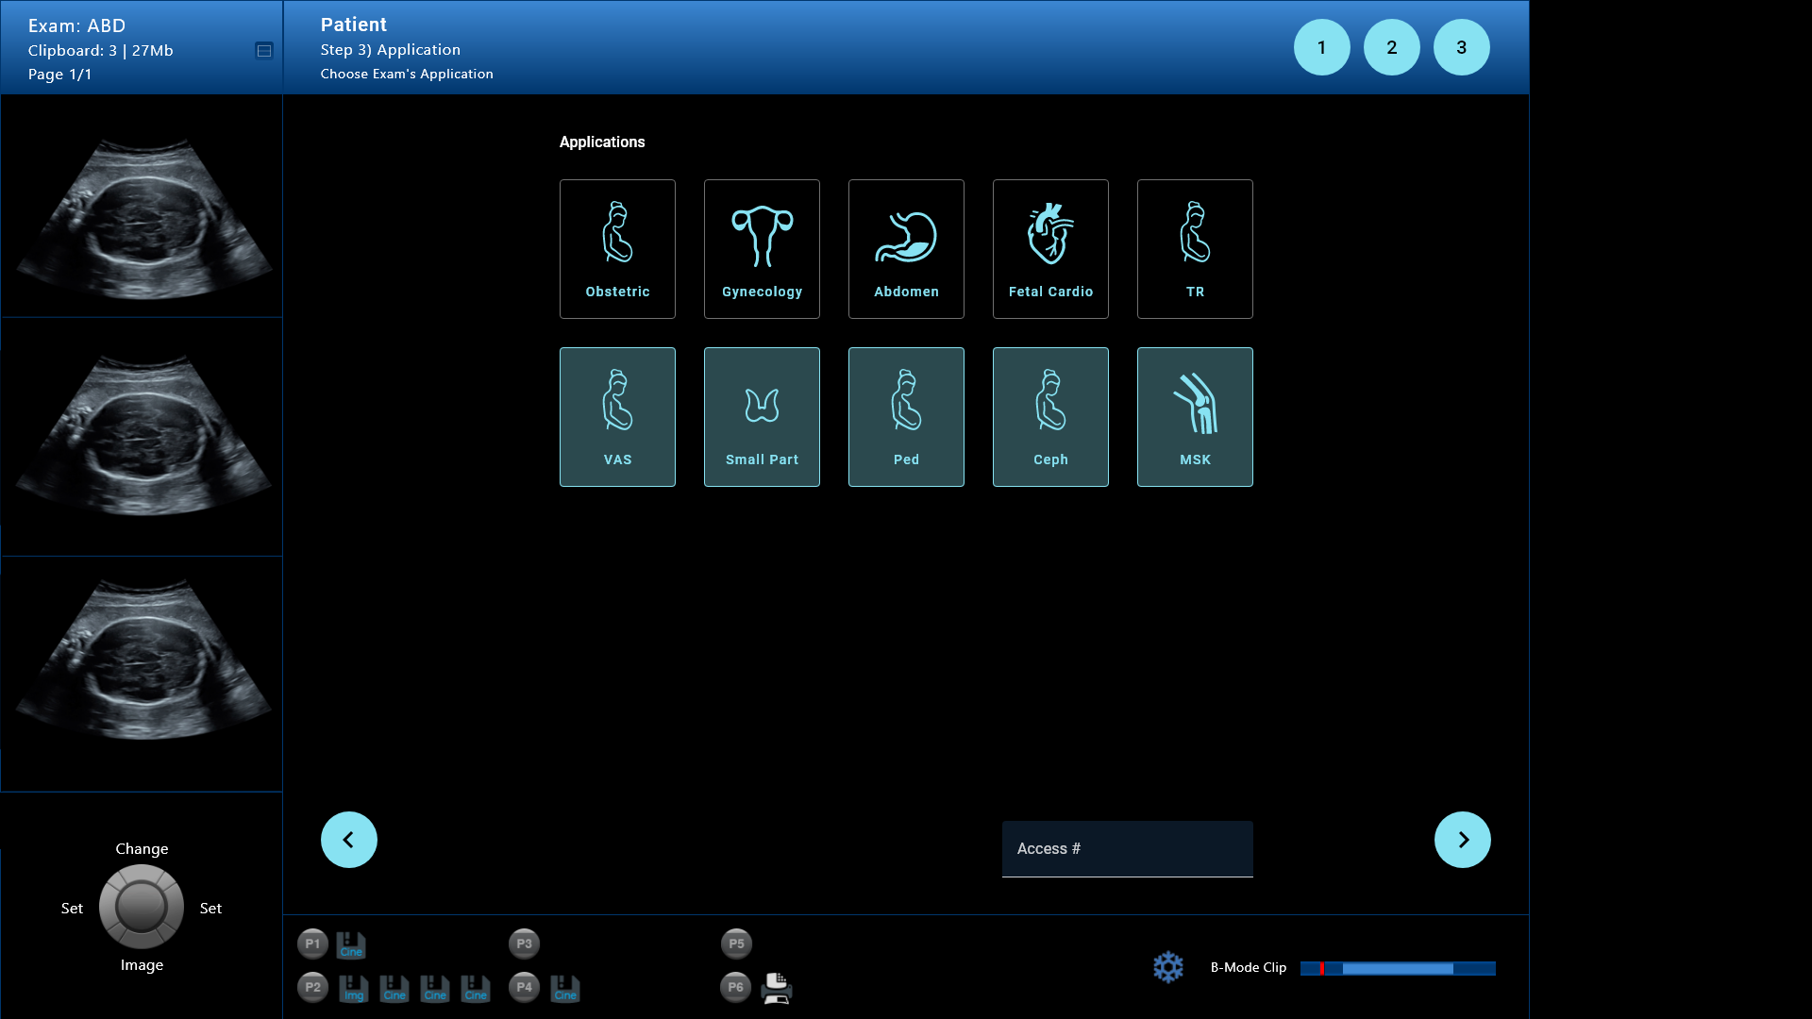The image size is (1812, 1019).
Task: Click the Cine save icon beside P1
Action: coord(351,944)
